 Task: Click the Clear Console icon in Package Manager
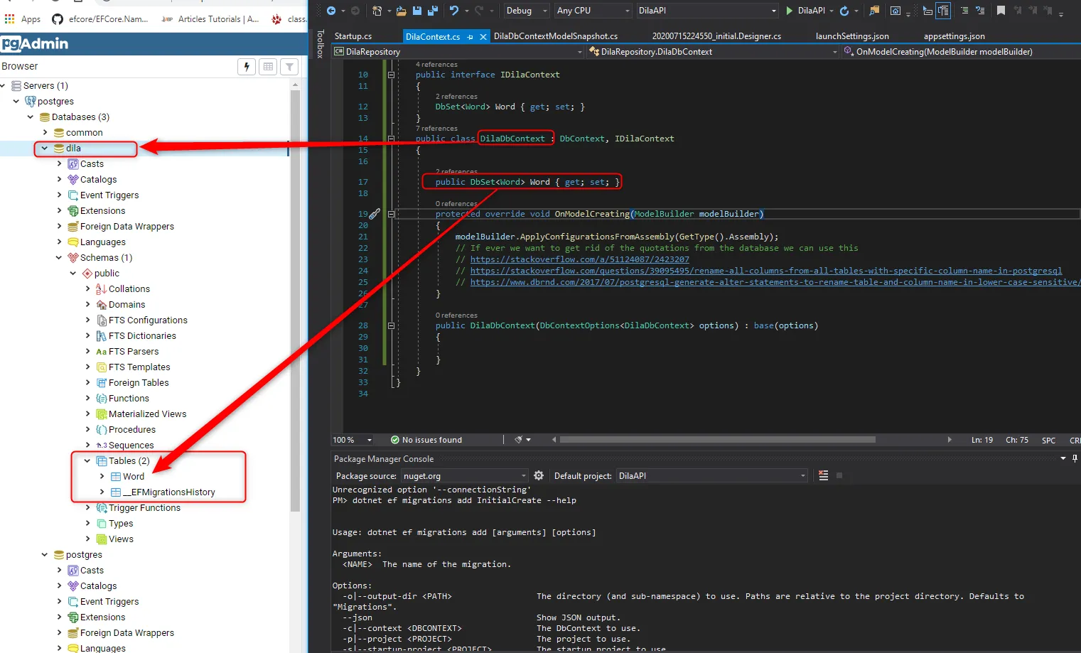(x=823, y=475)
